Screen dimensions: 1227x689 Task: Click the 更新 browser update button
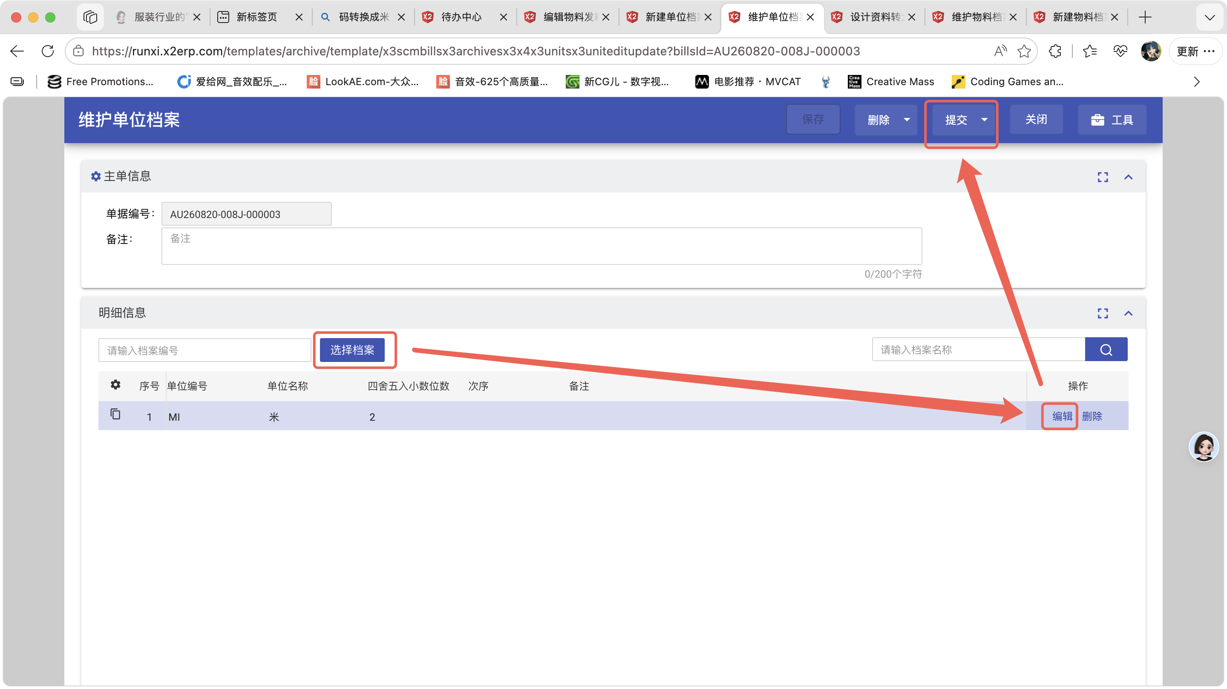[x=1195, y=51]
